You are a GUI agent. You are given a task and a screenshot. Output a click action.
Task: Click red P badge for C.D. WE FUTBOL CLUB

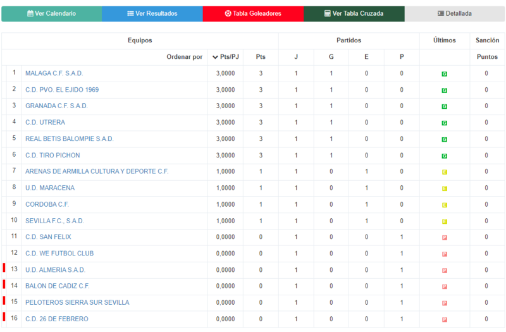click(445, 254)
